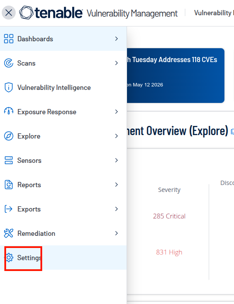This screenshot has height=304, width=234.
Task: Click the Vulnerability Intelligence shield icon
Action: click(9, 87)
